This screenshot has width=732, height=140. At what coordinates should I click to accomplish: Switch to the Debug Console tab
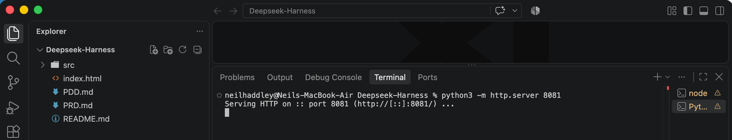[333, 77]
